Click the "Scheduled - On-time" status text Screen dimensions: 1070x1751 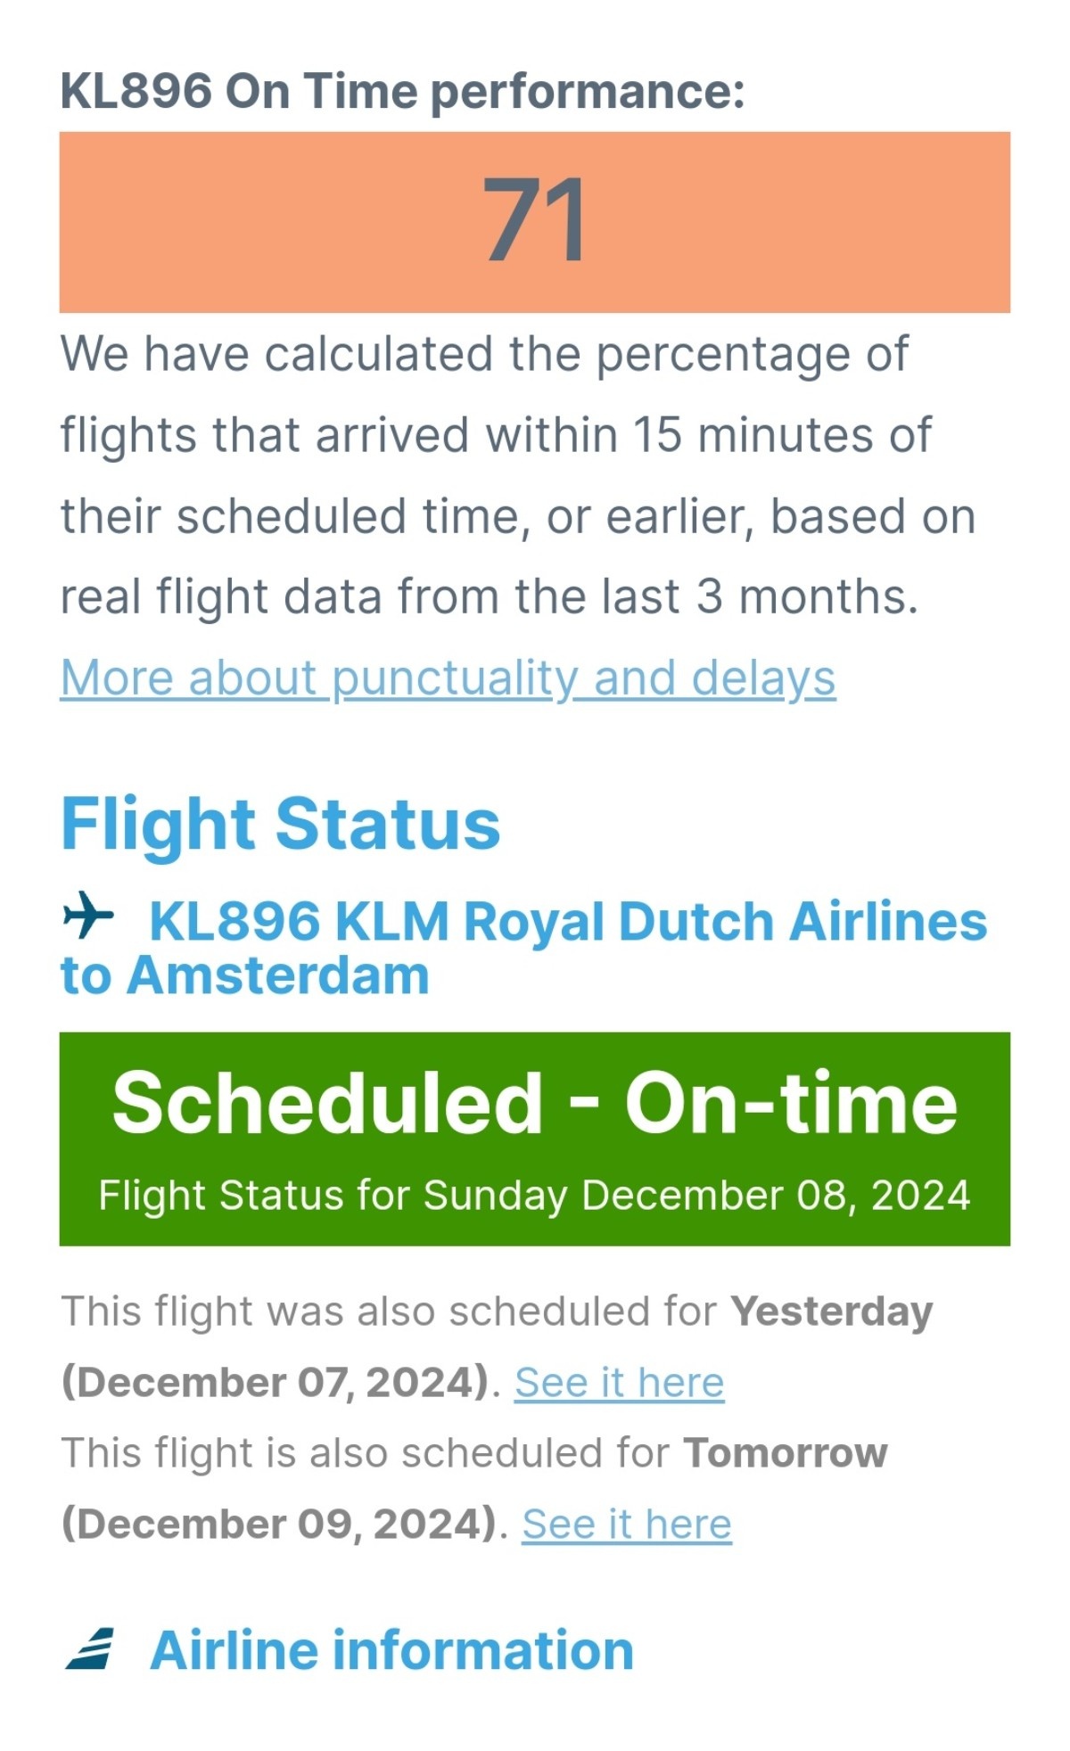click(x=534, y=1104)
